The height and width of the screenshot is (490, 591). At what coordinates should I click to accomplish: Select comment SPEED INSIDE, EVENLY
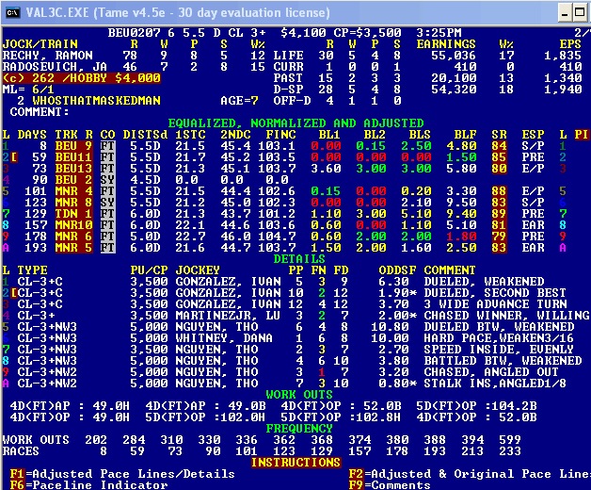click(x=499, y=350)
